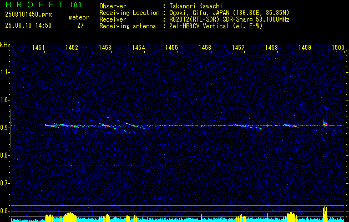Screen dimensions: 349x222
Task: Click the 'Receiver' field label
Action: point(113,19)
